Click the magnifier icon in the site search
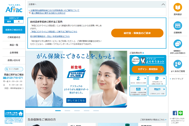The image size is (189, 126). point(7,69)
